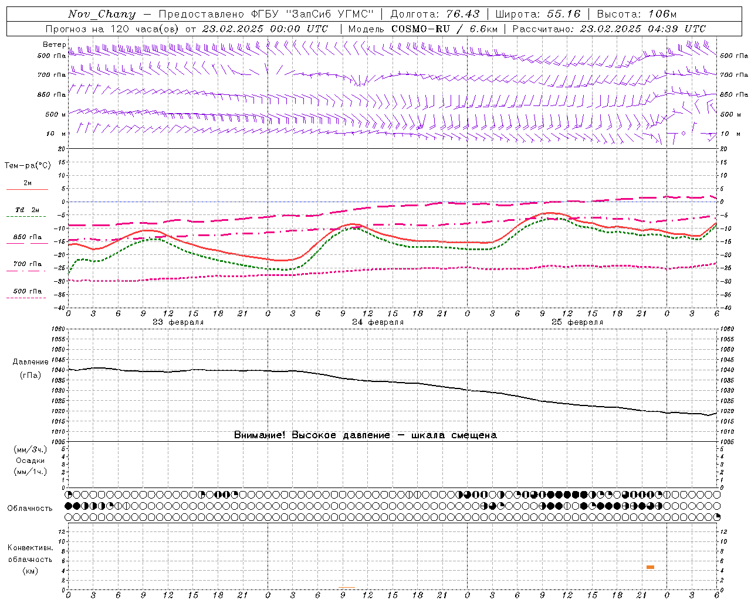The height and width of the screenshot is (600, 751).
Task: Click the '(мм/1ч.)' precipitation unit label
Action: tap(31, 472)
